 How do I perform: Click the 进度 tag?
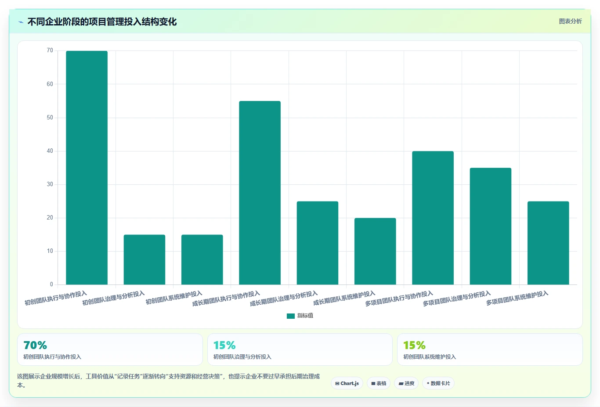coord(406,383)
